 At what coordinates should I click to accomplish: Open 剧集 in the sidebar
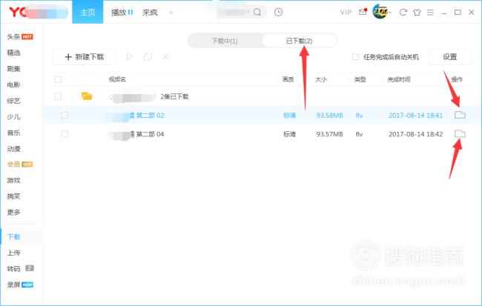(14, 69)
